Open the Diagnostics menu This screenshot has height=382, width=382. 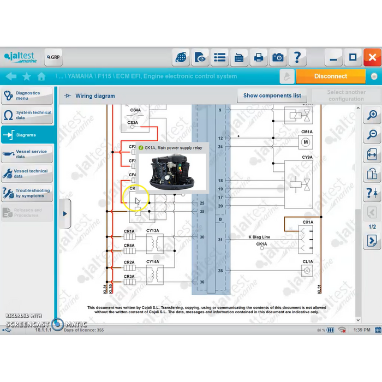pos(27,95)
